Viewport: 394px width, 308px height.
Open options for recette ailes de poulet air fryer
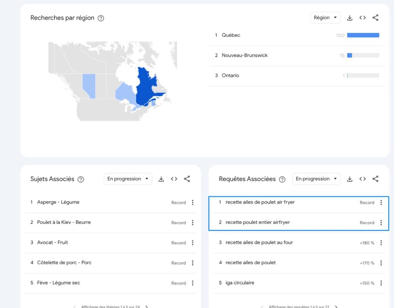(x=381, y=202)
